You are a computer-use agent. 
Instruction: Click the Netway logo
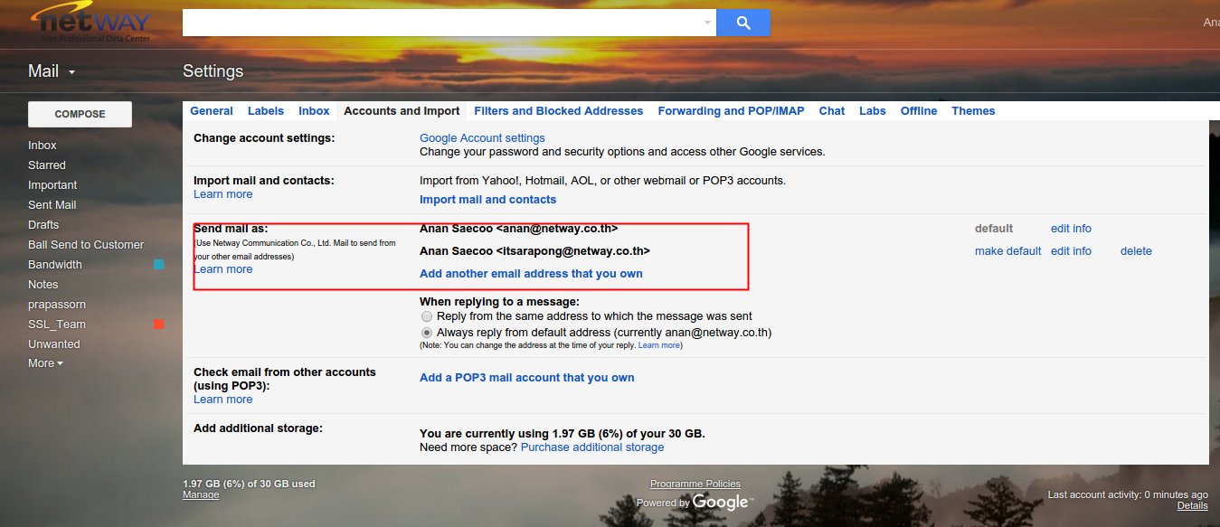coord(90,23)
